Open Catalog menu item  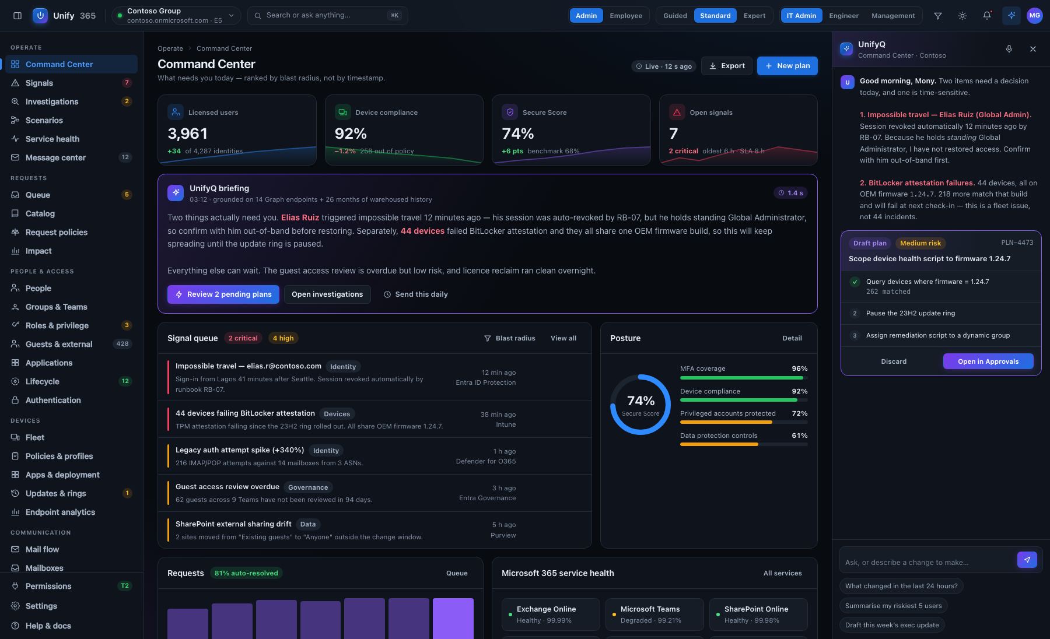[71, 213]
